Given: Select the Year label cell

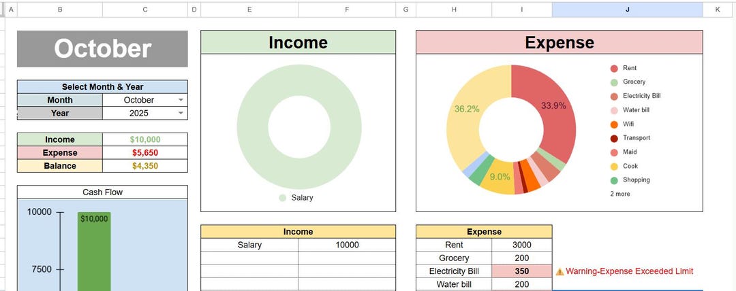Looking at the screenshot, I should [59, 113].
